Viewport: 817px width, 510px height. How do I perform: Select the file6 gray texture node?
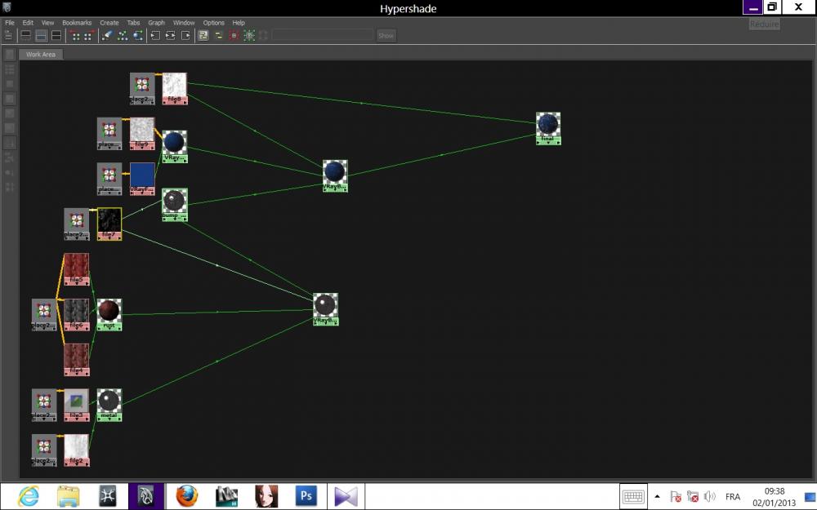click(x=77, y=314)
